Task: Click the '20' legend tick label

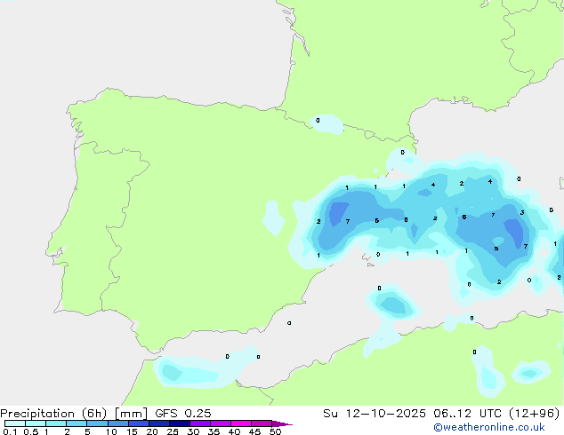Action: click(x=152, y=431)
